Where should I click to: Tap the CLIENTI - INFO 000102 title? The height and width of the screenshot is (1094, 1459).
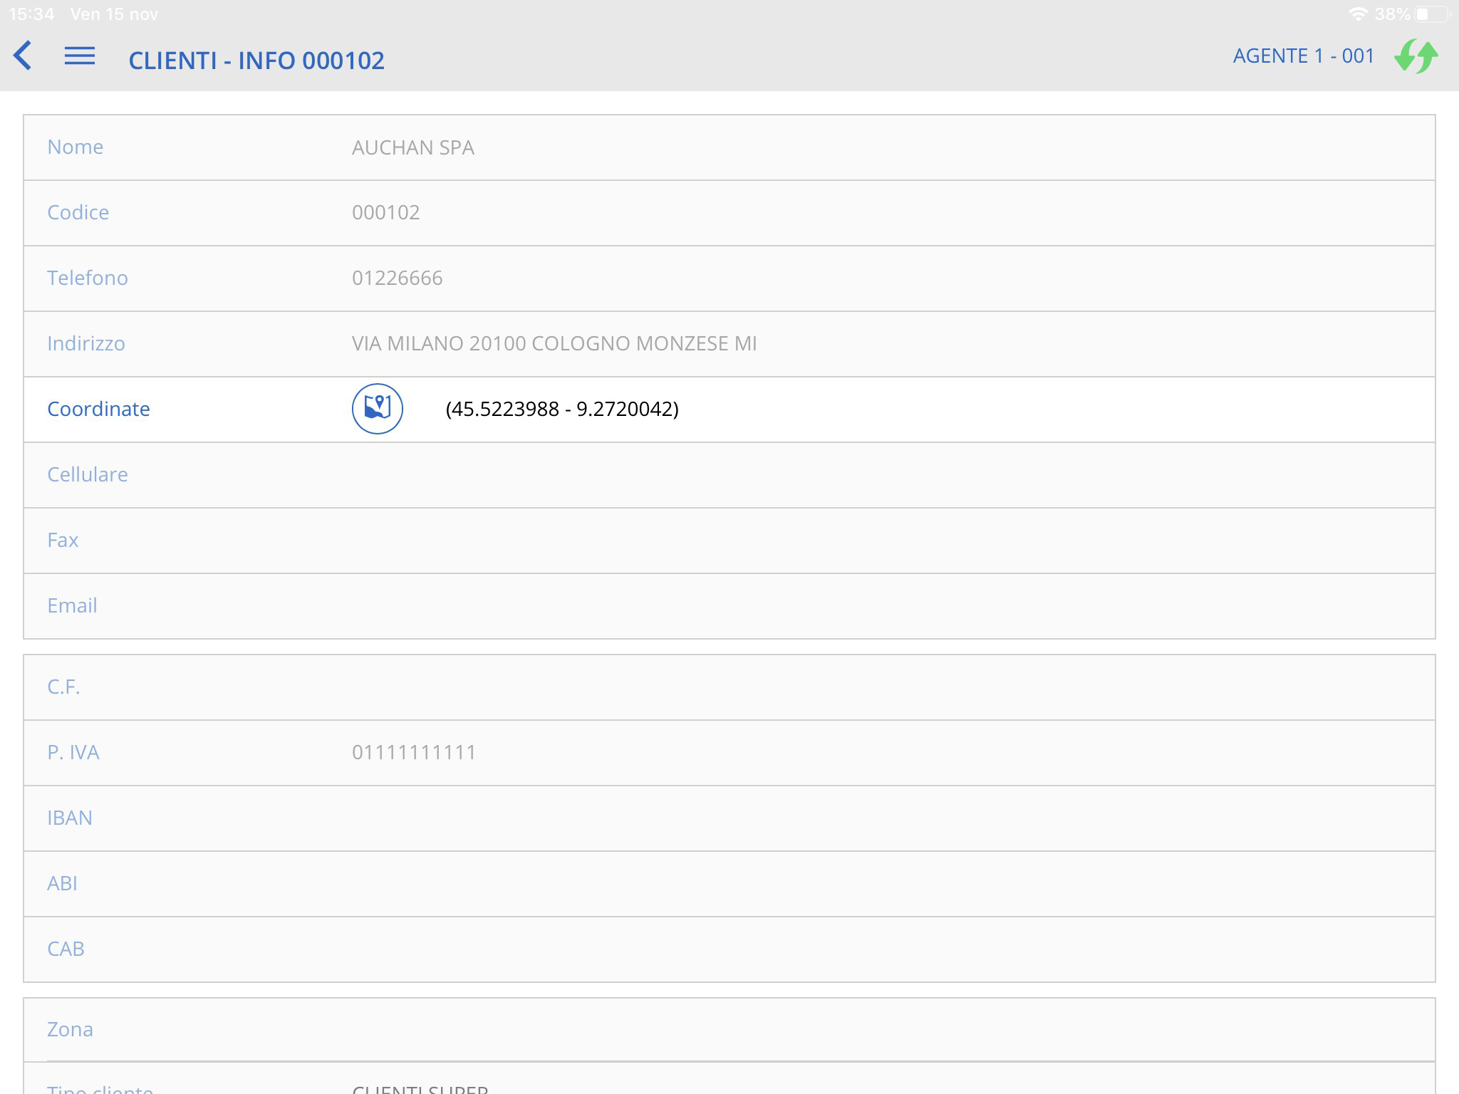point(256,61)
